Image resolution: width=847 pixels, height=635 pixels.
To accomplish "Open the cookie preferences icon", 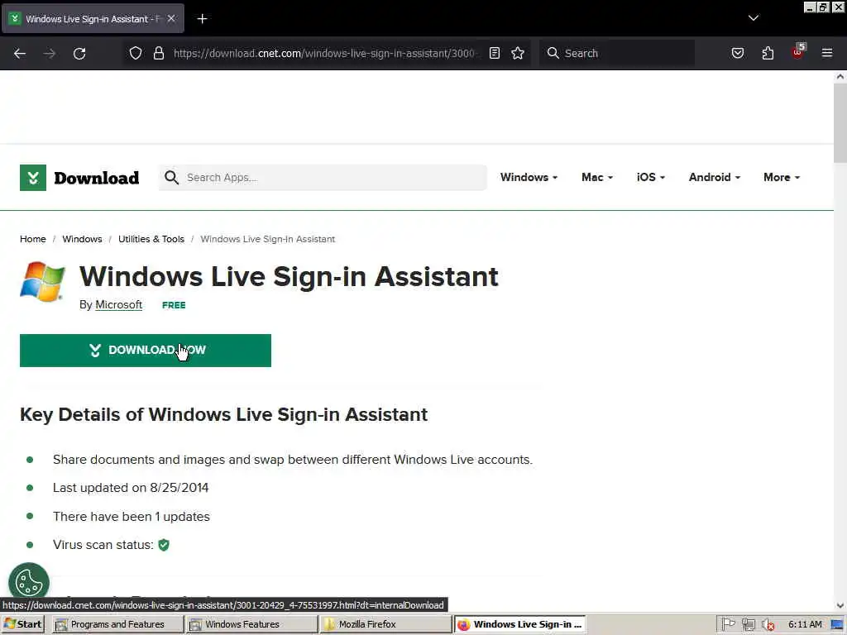I will coord(29,582).
